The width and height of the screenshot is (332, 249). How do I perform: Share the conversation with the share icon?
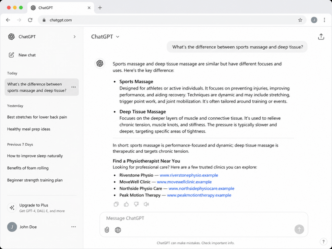[x=321, y=37]
